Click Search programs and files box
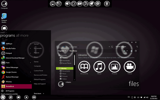Image resolution: width=160 pixels, height=100 pixels. click(x=10, y=94)
